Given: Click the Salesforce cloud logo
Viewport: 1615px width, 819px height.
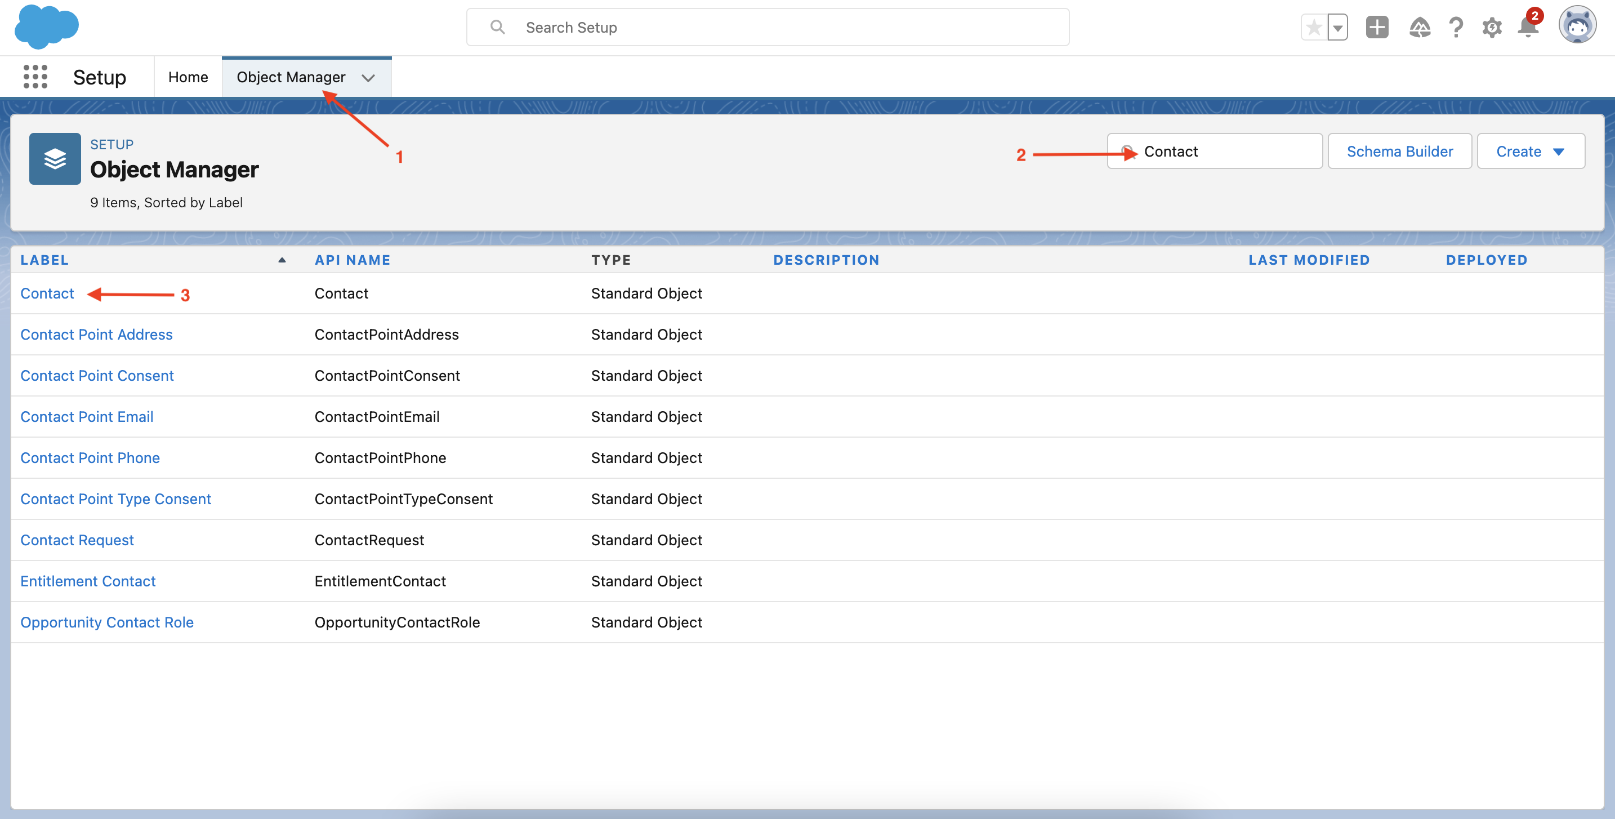Looking at the screenshot, I should click(x=46, y=26).
